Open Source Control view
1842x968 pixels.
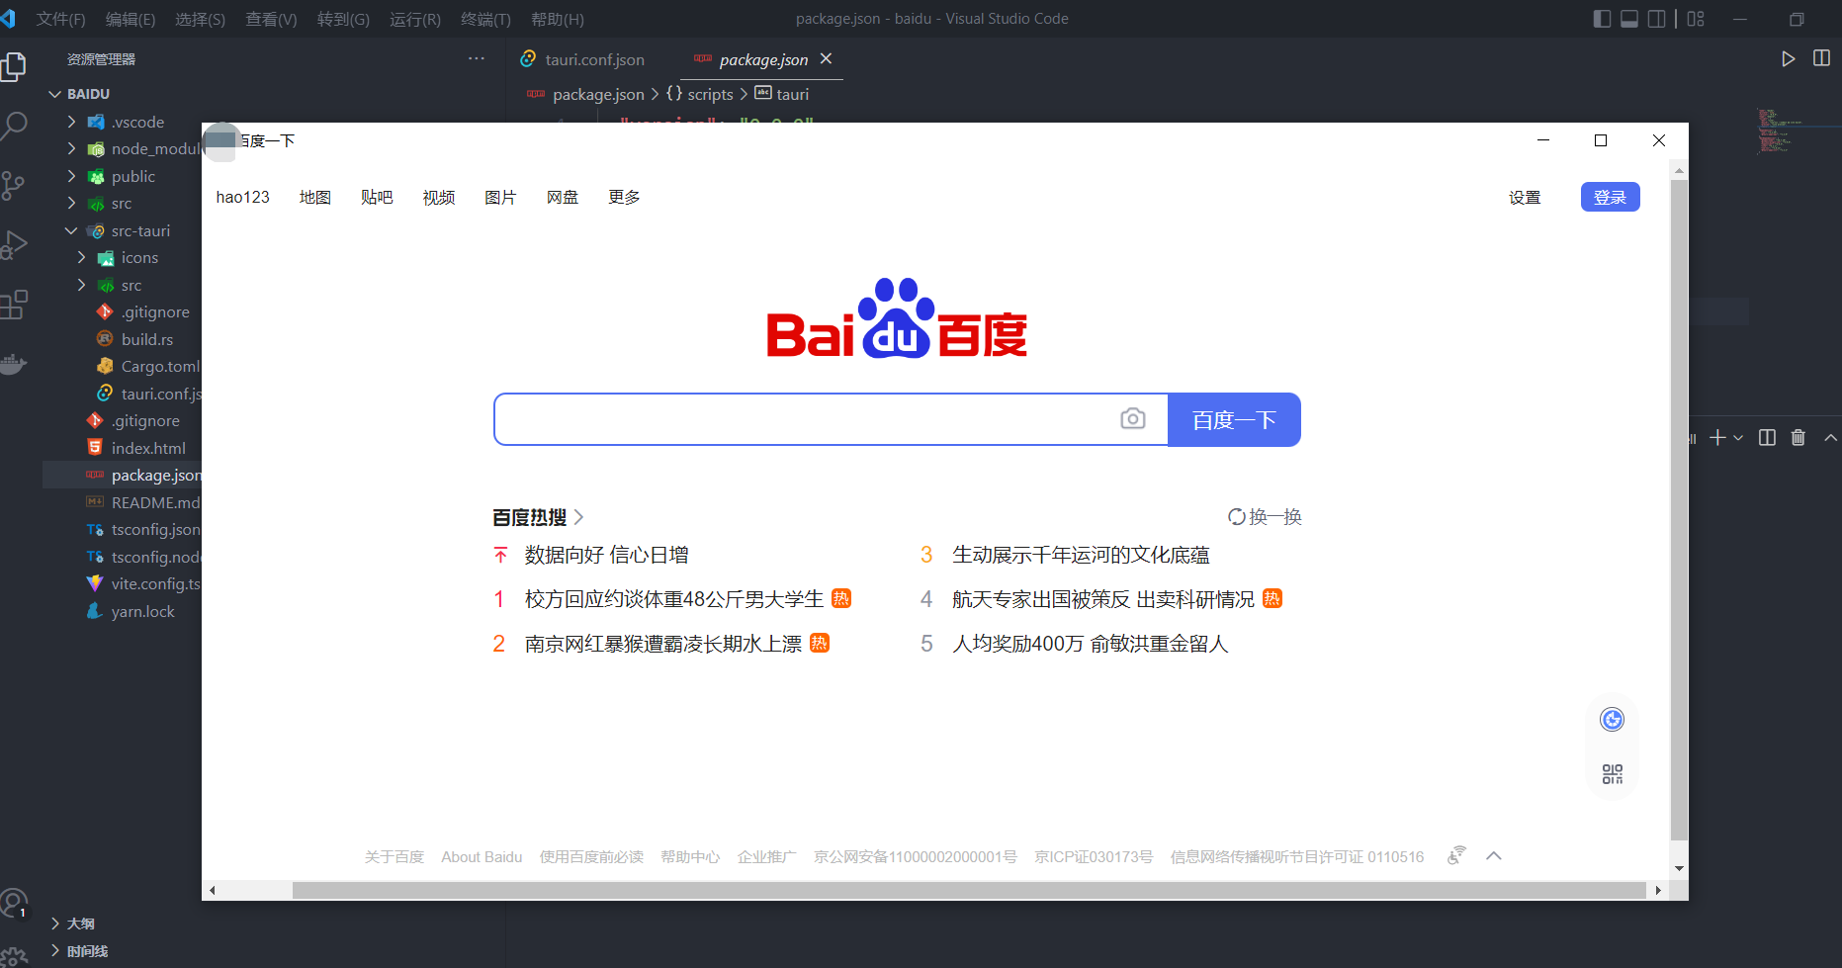(16, 185)
